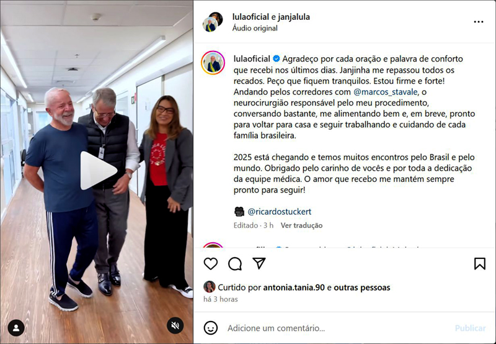Open antonia.tania.90 profile

pos(294,287)
